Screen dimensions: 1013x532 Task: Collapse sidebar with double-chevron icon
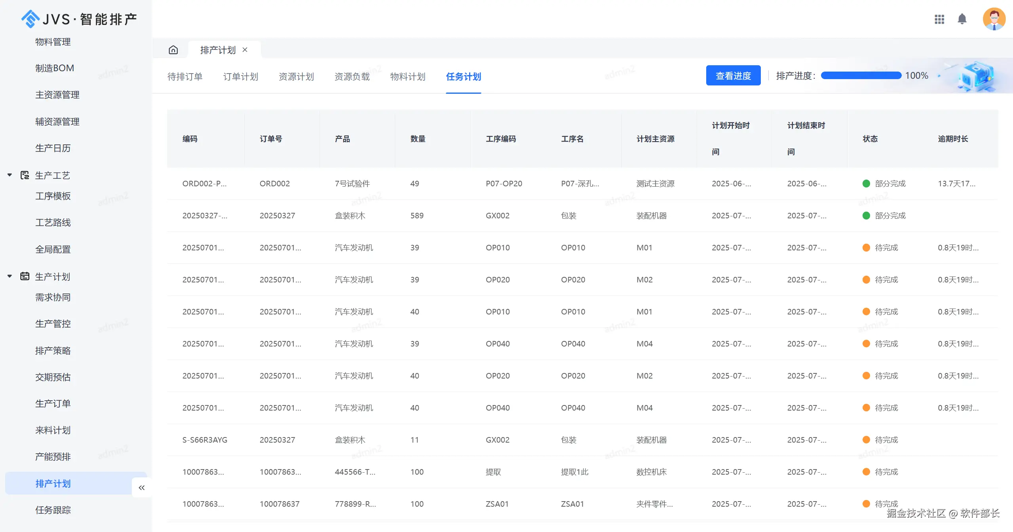[x=142, y=488]
